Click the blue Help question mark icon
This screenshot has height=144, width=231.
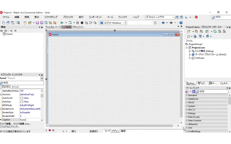(x=181, y=23)
